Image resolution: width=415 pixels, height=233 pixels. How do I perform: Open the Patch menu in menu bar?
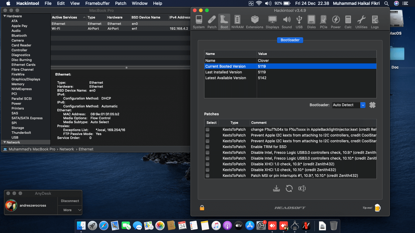pyautogui.click(x=121, y=3)
